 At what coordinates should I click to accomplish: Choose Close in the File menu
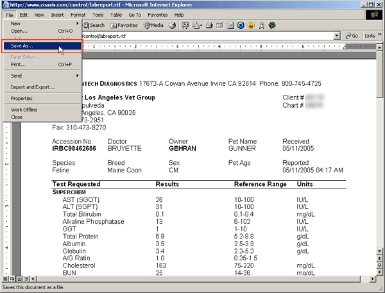[43, 117]
